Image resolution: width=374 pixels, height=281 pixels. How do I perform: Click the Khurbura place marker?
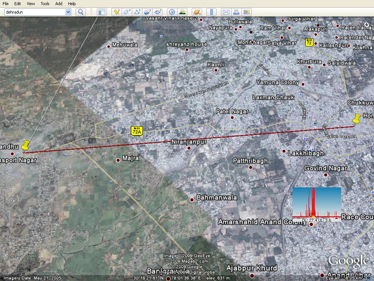click(309, 67)
